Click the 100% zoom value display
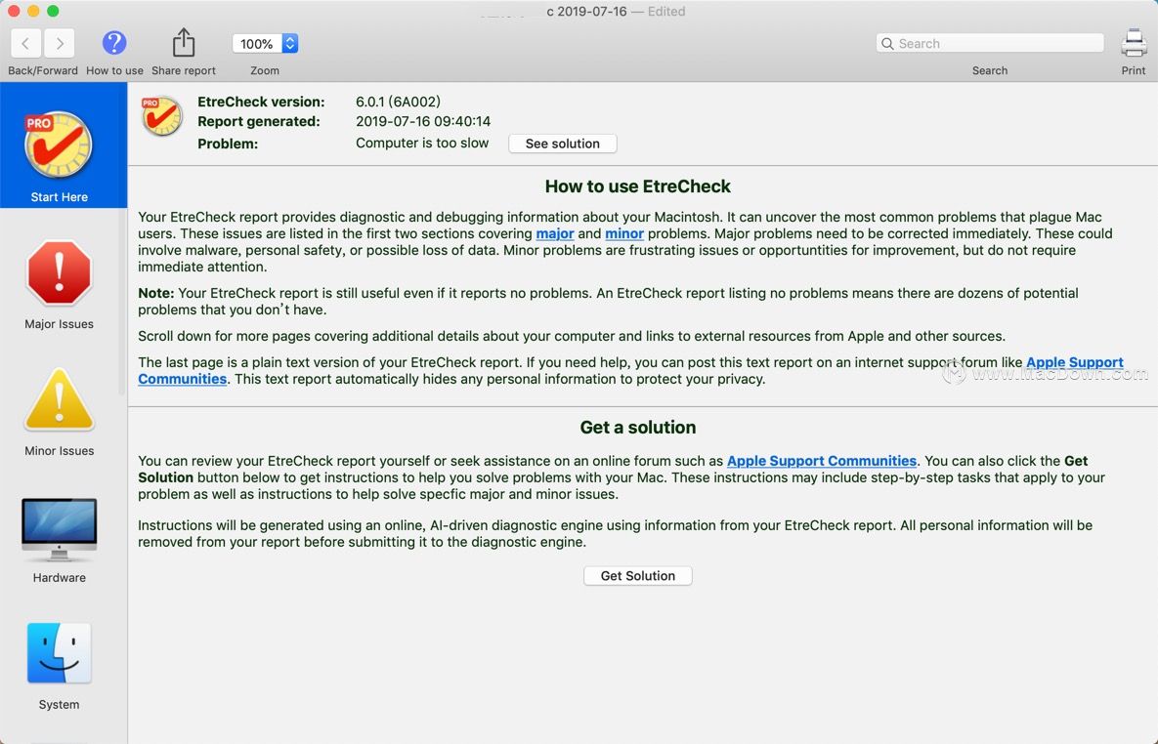The width and height of the screenshot is (1158, 744). (256, 43)
